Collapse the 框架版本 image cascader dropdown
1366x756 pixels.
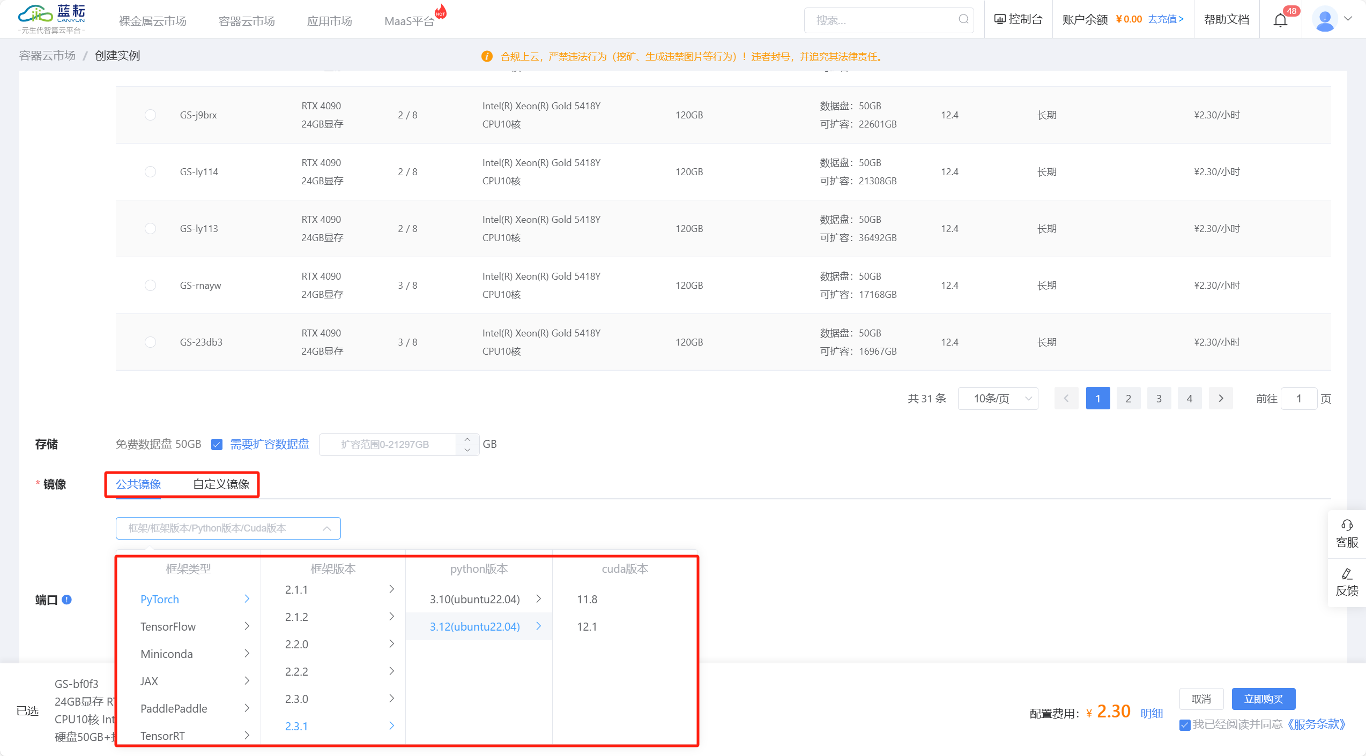click(x=326, y=529)
